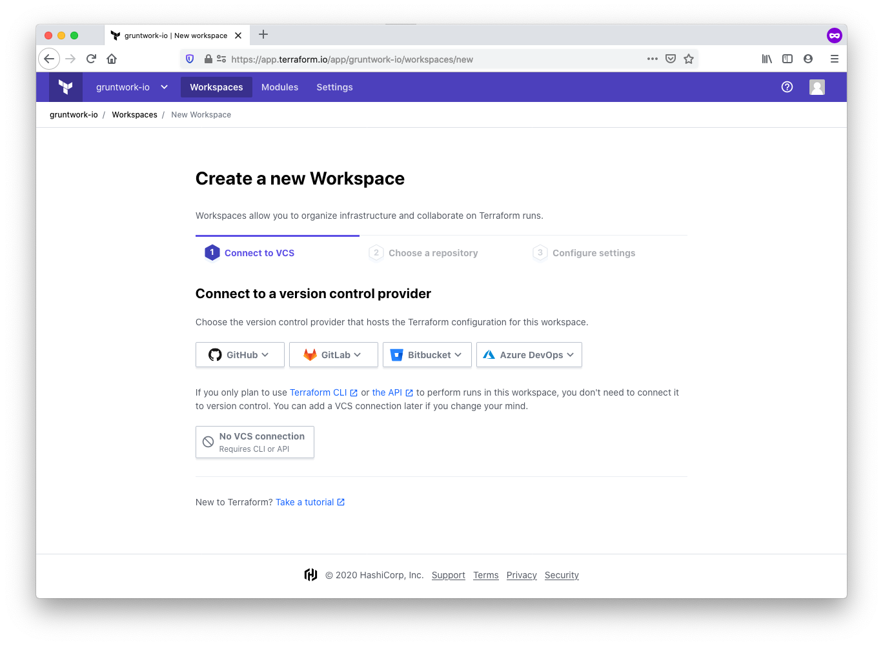Screen dimensions: 883x646
Task: Click the Bitbucket bucket icon
Action: [x=396, y=354]
